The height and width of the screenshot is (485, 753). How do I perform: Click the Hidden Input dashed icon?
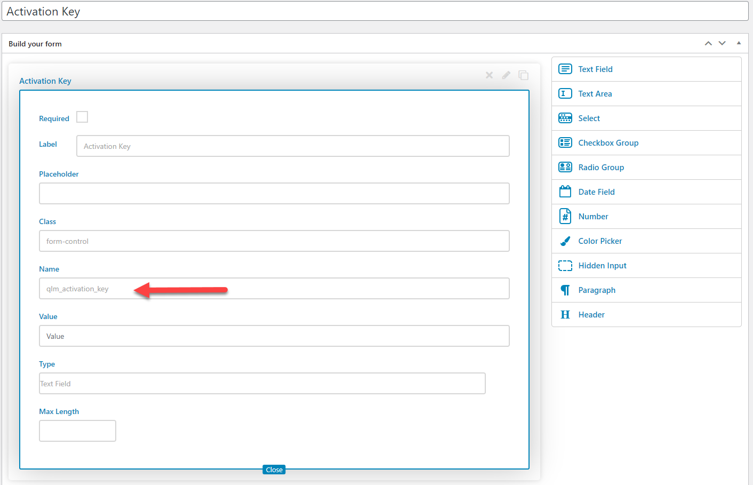pos(565,265)
